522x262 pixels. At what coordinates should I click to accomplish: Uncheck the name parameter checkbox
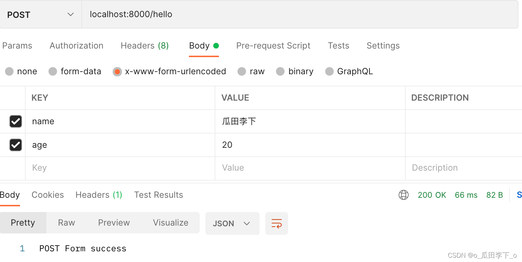[x=16, y=121]
